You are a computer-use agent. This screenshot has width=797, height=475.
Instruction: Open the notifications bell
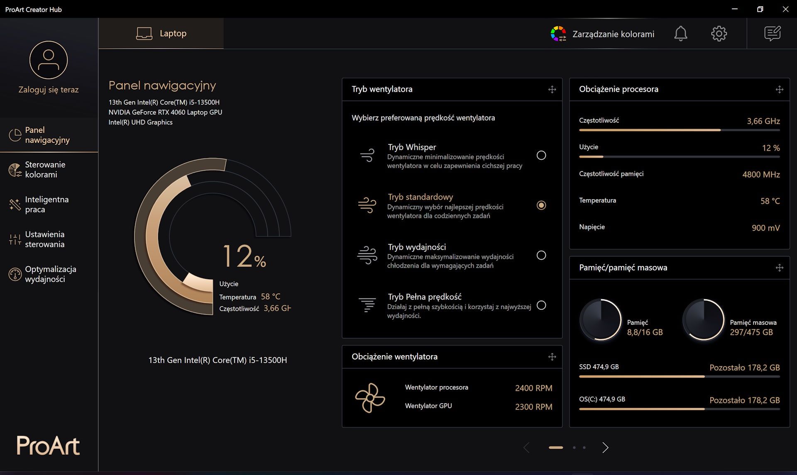[680, 34]
